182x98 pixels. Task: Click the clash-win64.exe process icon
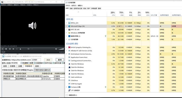tap(69, 77)
